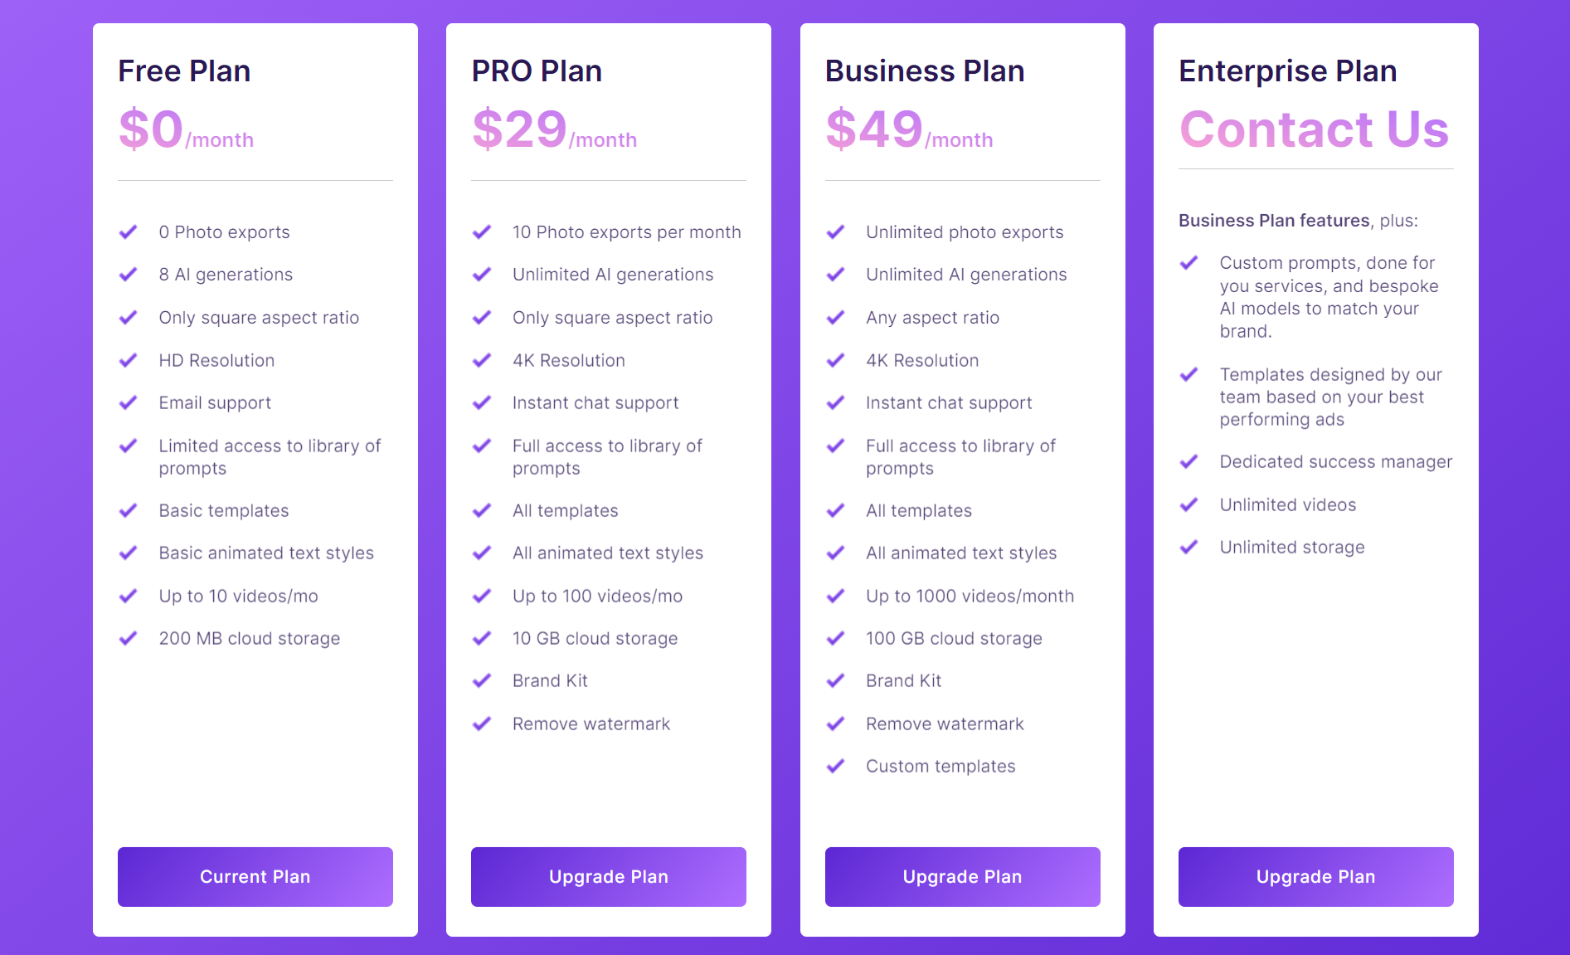Click the Current Plan button

pos(255,876)
